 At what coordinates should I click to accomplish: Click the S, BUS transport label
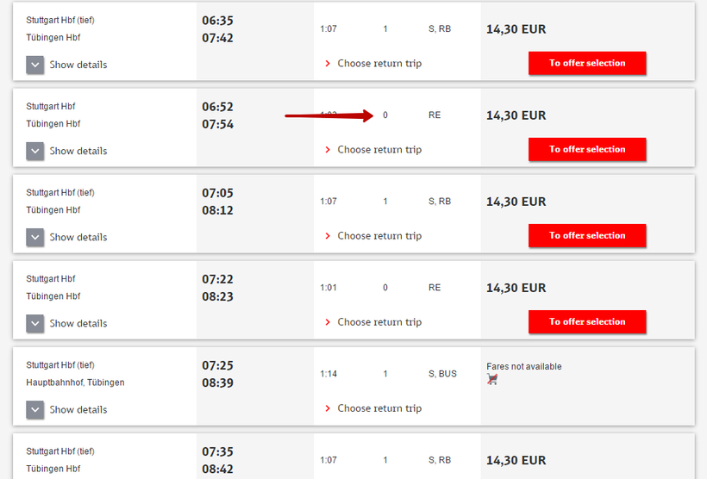click(442, 374)
